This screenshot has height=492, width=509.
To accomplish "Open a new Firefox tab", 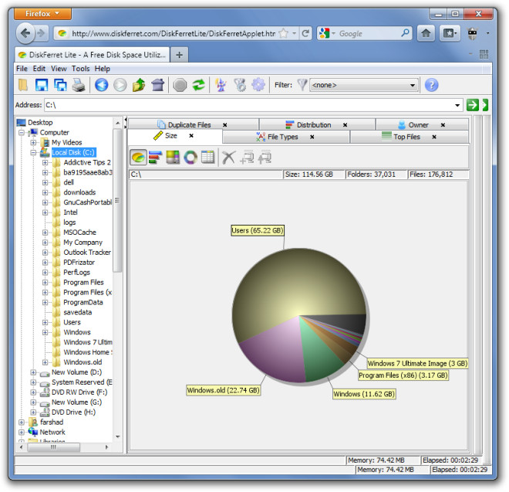I will click(179, 55).
